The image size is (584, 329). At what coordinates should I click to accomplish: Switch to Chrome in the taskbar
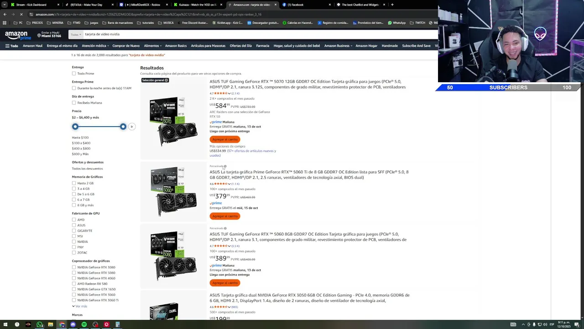62,324
